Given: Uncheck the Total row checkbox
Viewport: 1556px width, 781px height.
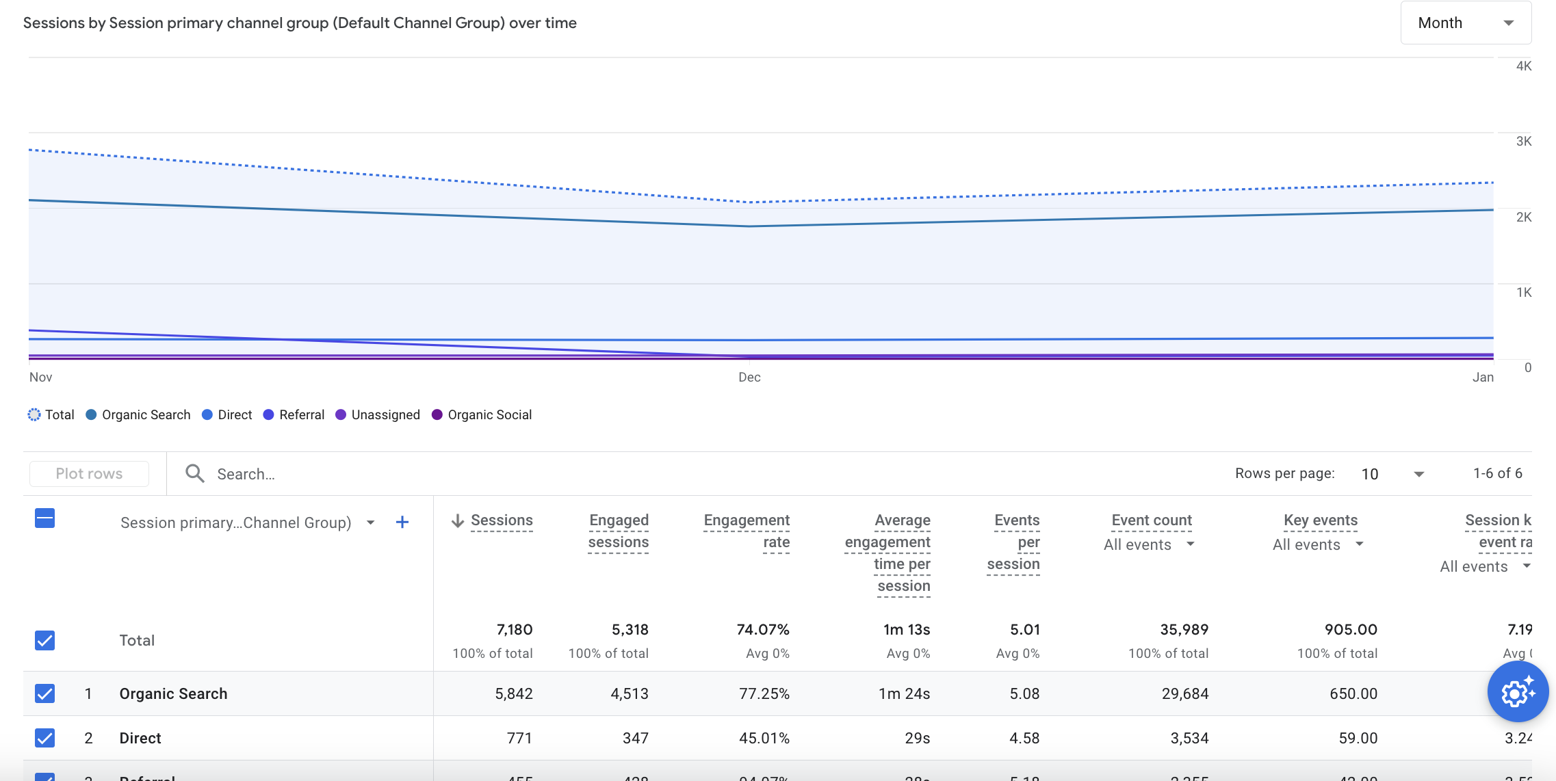Looking at the screenshot, I should point(44,641).
